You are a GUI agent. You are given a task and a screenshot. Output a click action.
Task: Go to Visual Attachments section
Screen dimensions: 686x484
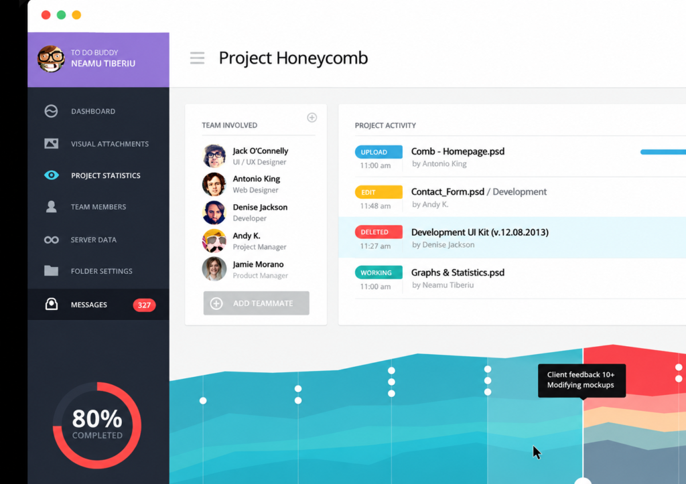click(x=110, y=144)
